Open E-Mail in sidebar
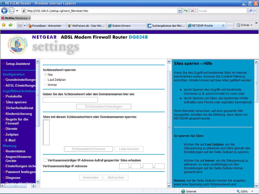 coord(10,140)
